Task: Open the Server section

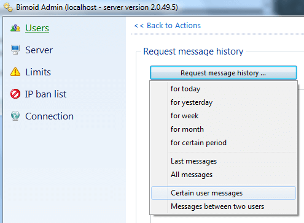Action: tap(39, 50)
